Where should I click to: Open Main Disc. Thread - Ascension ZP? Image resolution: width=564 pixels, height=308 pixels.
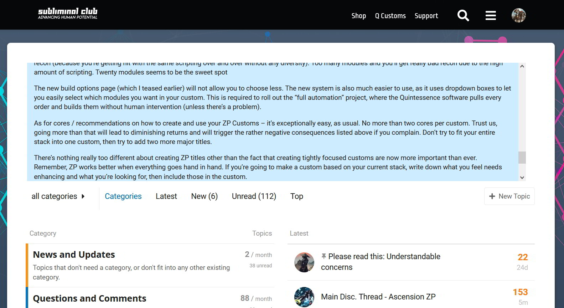click(x=378, y=297)
